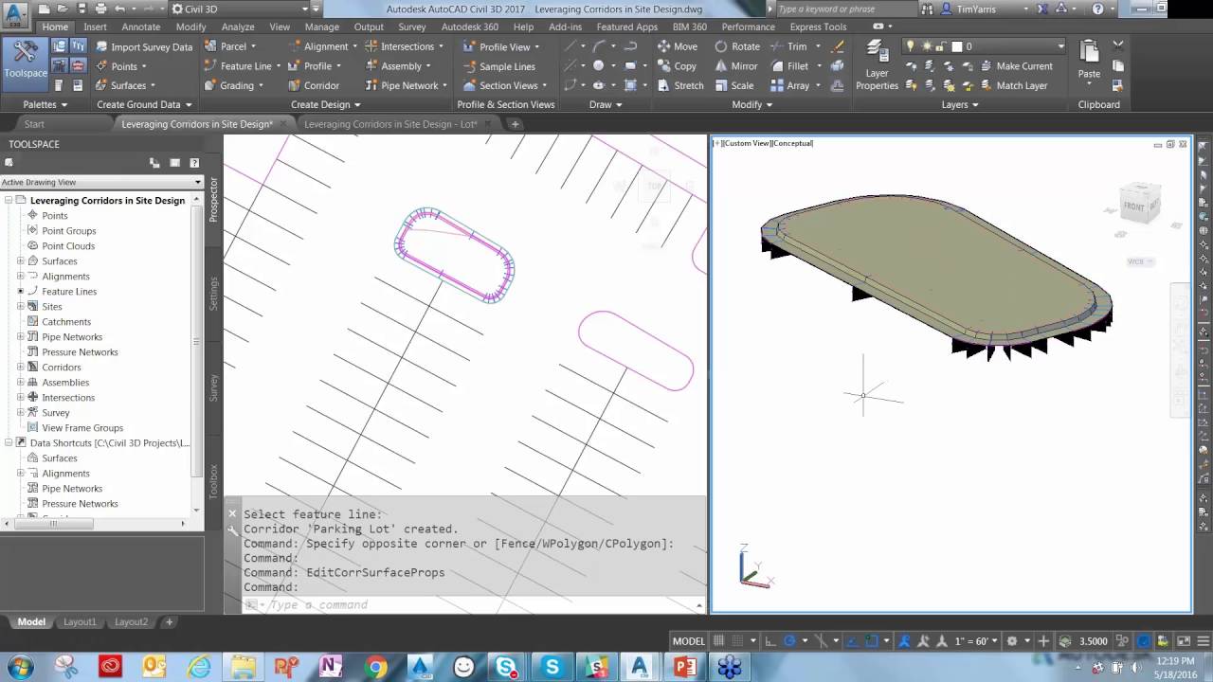Open the Surfaces dropdown in ribbon
The image size is (1213, 682).
pyautogui.click(x=127, y=85)
